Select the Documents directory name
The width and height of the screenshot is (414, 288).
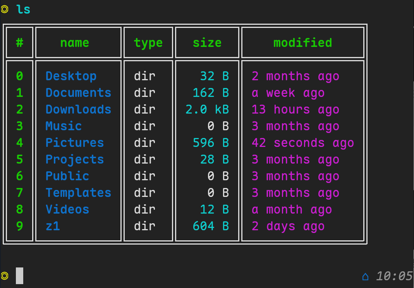[78, 93]
